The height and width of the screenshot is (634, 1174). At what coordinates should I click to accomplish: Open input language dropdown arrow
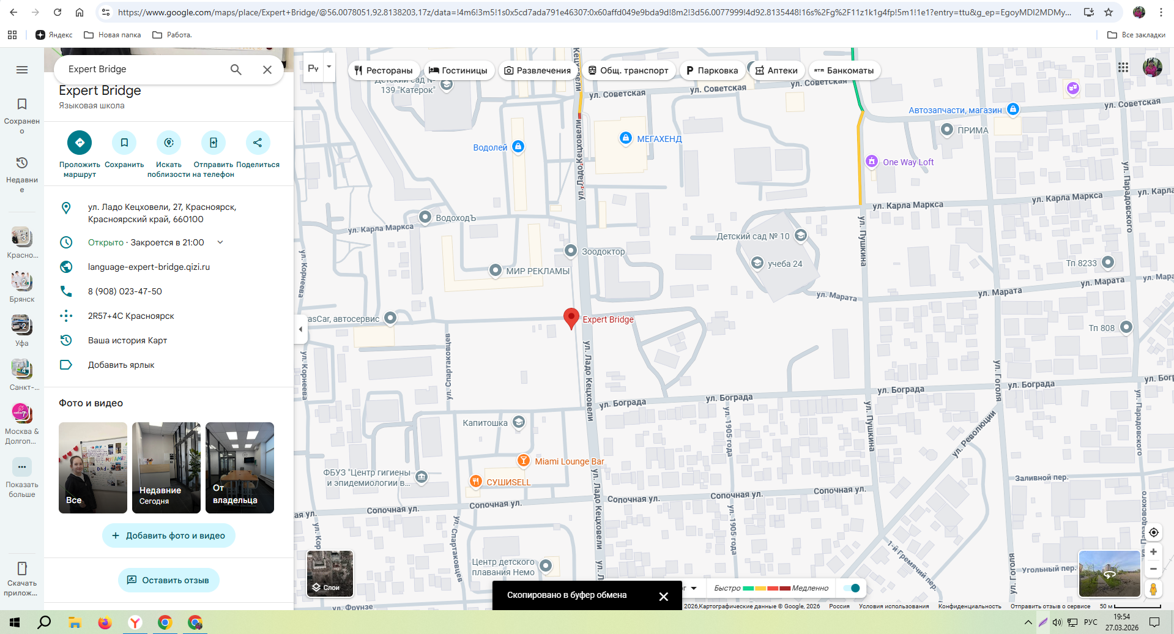(x=329, y=67)
